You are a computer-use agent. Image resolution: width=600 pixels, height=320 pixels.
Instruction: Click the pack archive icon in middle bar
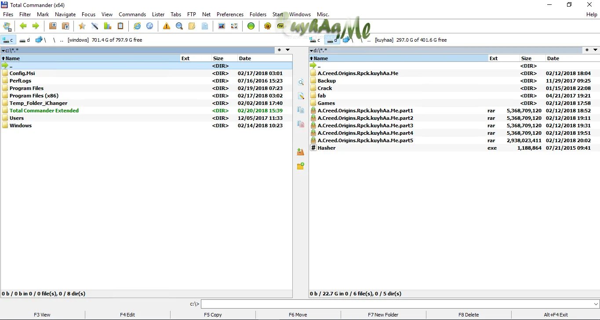click(301, 152)
